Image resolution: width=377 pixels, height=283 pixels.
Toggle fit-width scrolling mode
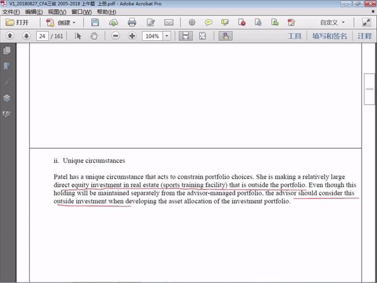click(x=186, y=36)
